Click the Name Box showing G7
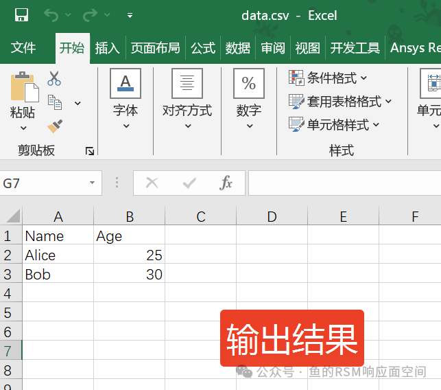This screenshot has width=441, height=390. pos(44,183)
